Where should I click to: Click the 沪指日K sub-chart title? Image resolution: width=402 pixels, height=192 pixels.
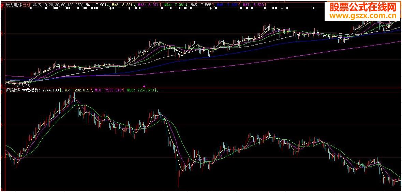tap(13, 90)
